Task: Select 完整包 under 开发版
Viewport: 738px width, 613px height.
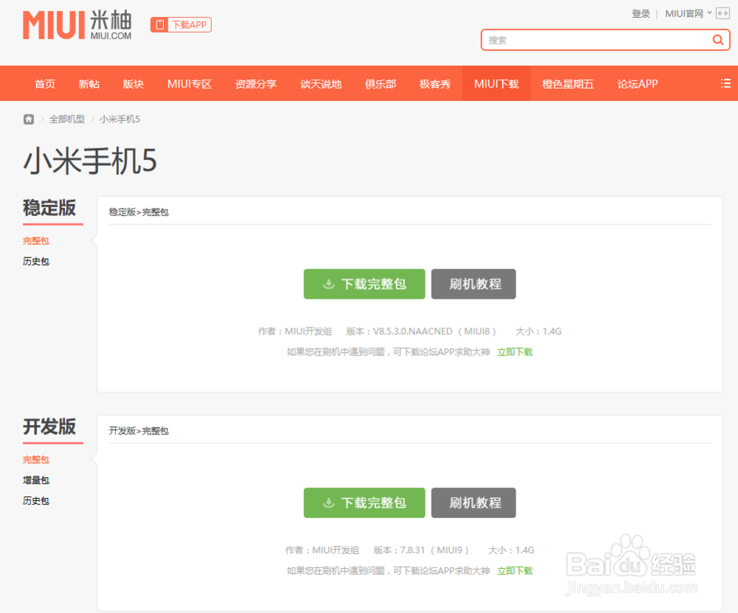Action: point(35,460)
